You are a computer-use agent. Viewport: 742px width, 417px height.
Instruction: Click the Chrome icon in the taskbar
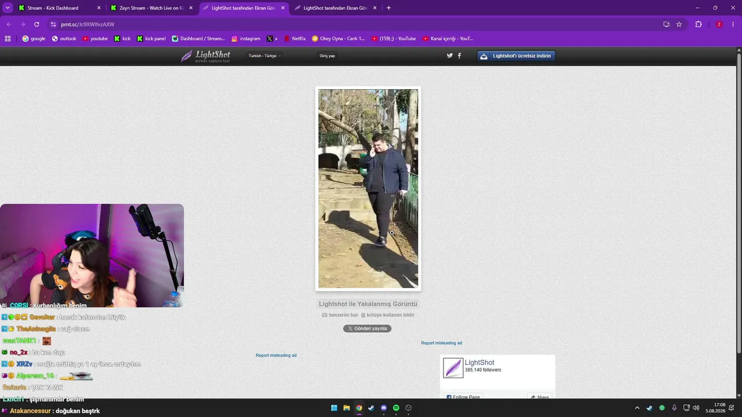359,408
